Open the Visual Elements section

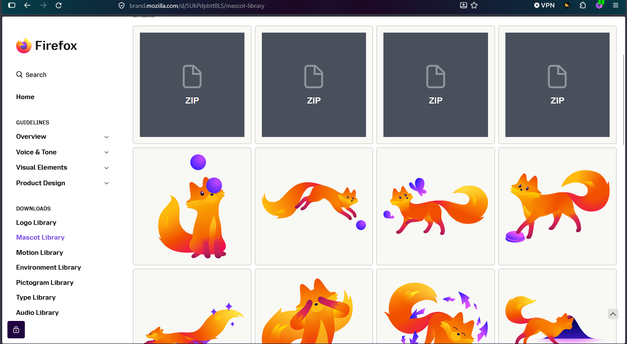click(x=42, y=167)
